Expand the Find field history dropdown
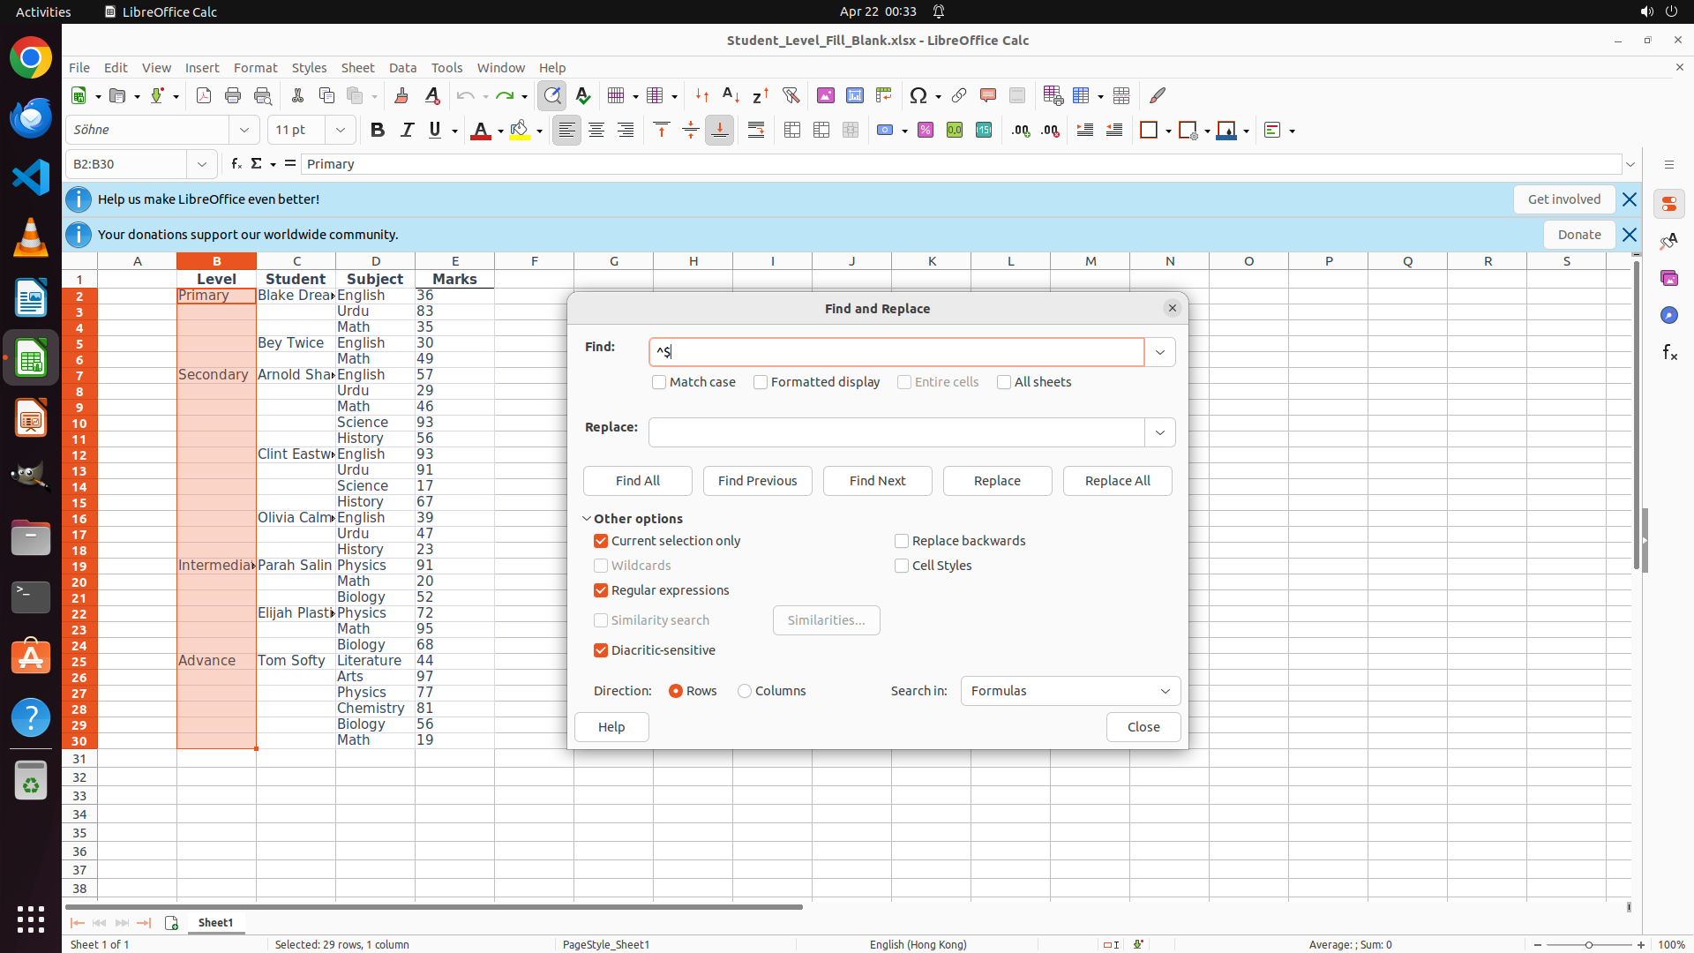This screenshot has height=953, width=1694. coord(1159,352)
